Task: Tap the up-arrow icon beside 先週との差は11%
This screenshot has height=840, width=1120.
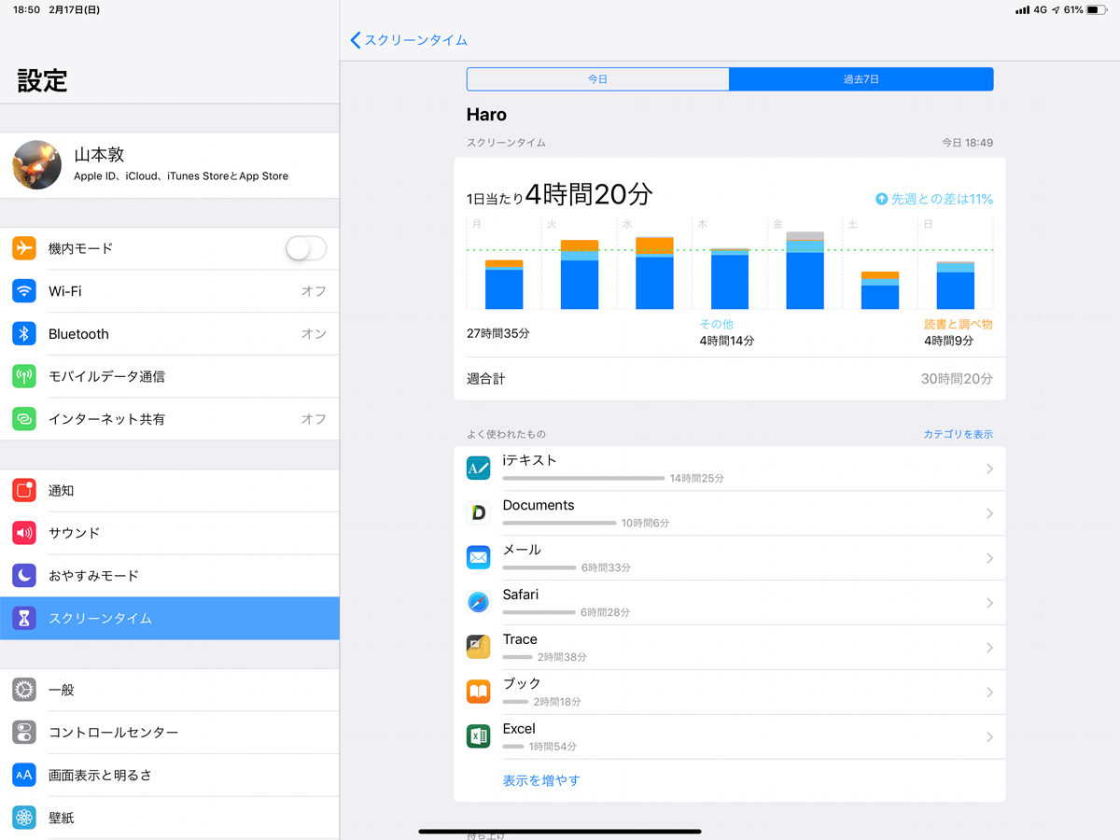Action: tap(881, 199)
